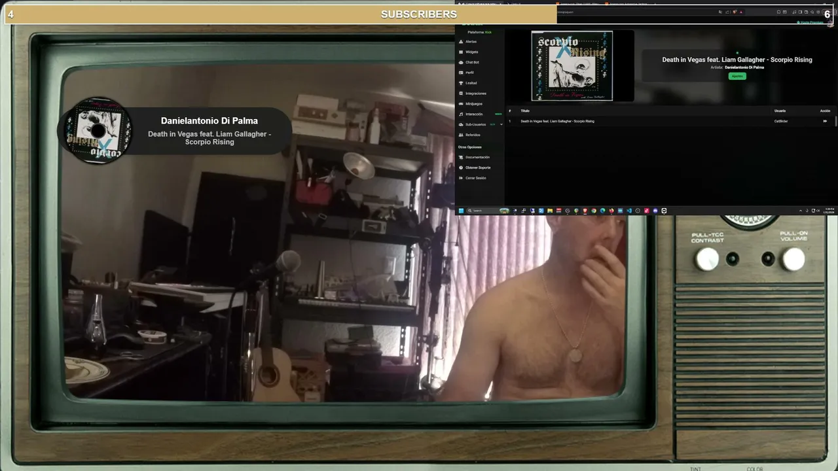Viewport: 838px width, 471px height.
Task: Open Firefox from the taskbar
Action: (x=611, y=211)
